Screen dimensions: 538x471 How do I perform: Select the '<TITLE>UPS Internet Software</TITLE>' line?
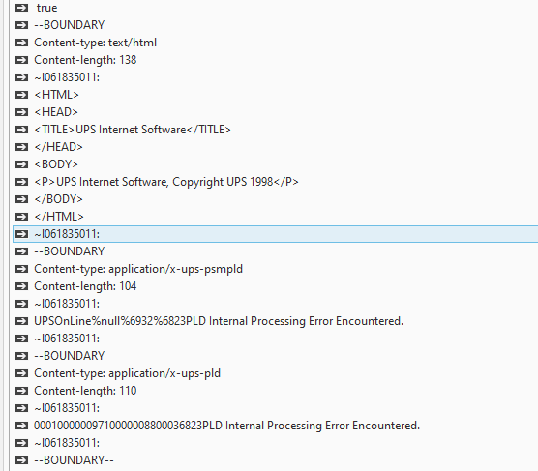click(x=133, y=130)
